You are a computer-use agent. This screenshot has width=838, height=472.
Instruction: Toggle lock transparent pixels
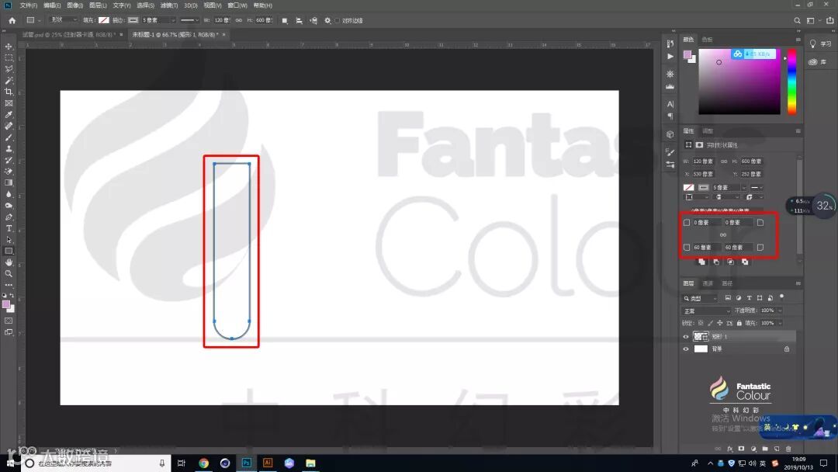tap(701, 323)
